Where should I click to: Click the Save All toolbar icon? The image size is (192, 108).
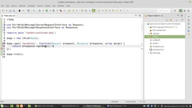14,11
